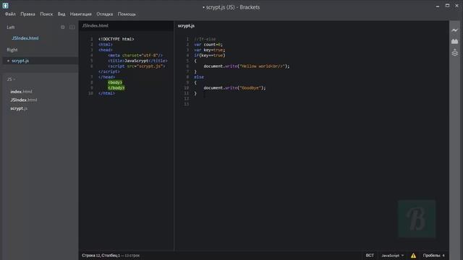Click the Left working set label
This screenshot has height=260, width=463.
tap(11, 27)
